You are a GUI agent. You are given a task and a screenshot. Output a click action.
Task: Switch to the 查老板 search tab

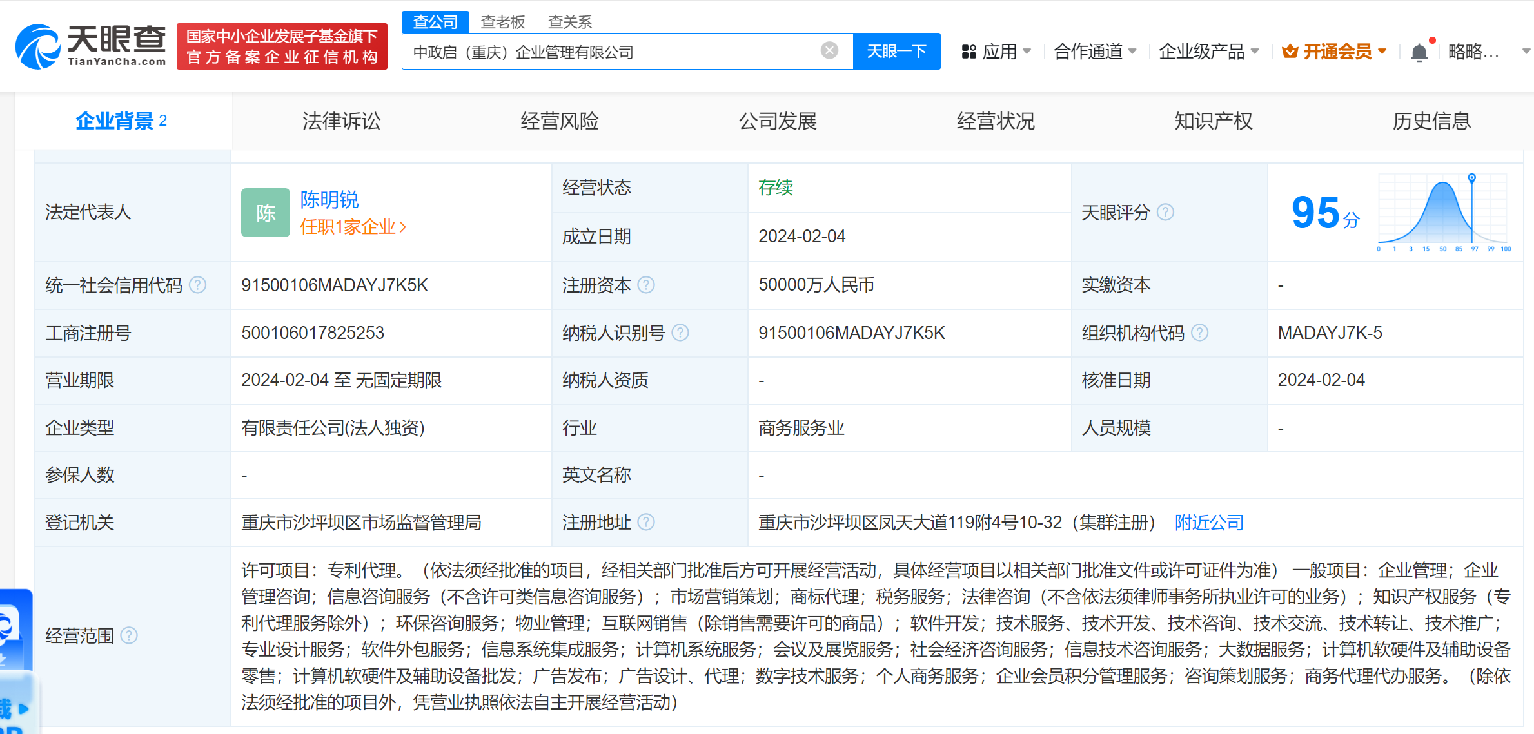[x=502, y=22]
